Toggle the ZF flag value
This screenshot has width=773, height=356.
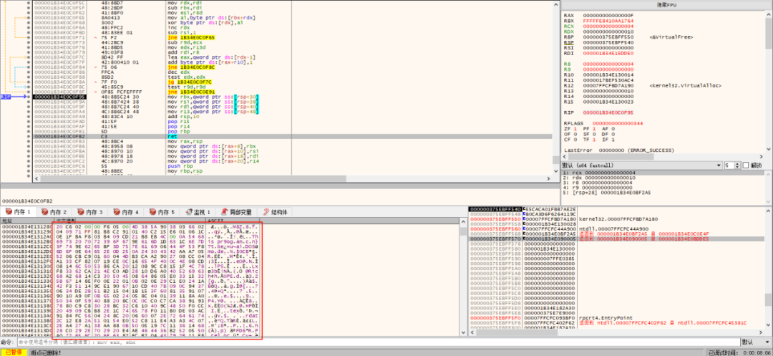(x=574, y=128)
